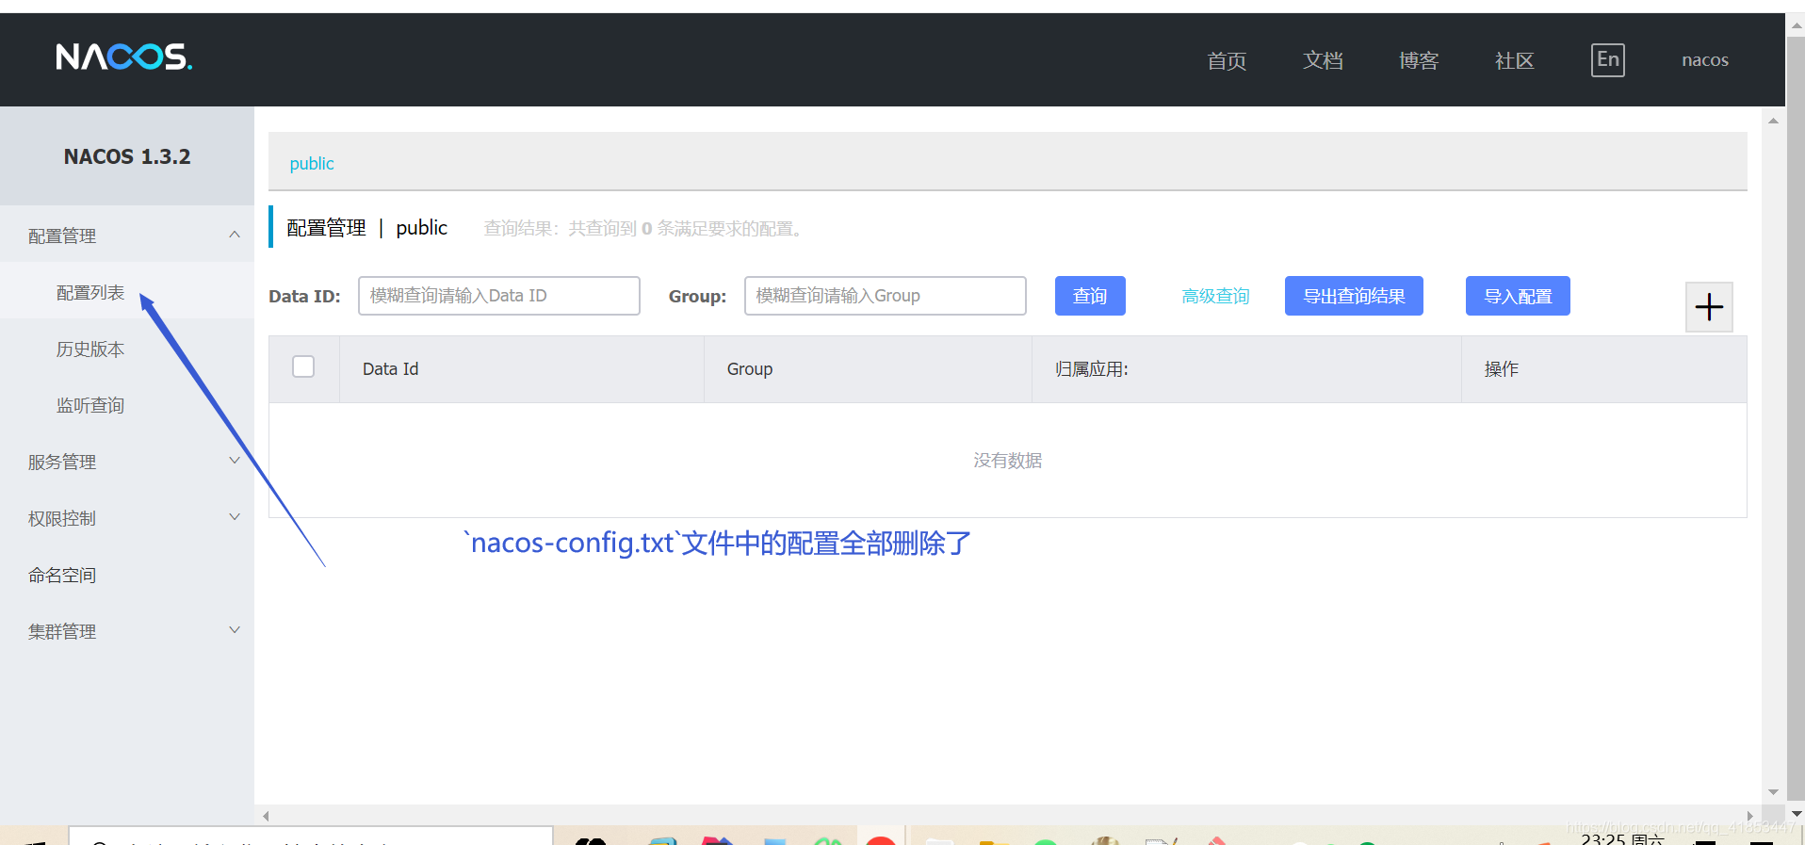Switch language with the En icon
1805x845 pixels.
click(1607, 60)
